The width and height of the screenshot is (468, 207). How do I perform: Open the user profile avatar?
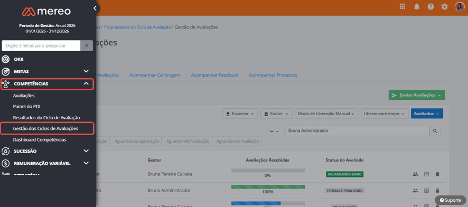tap(460, 6)
